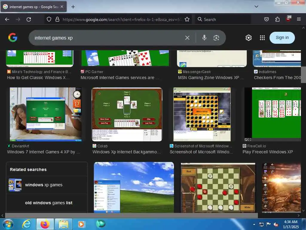Open the Windows XP Bliss wallpaper thumbnail

pos(134,187)
